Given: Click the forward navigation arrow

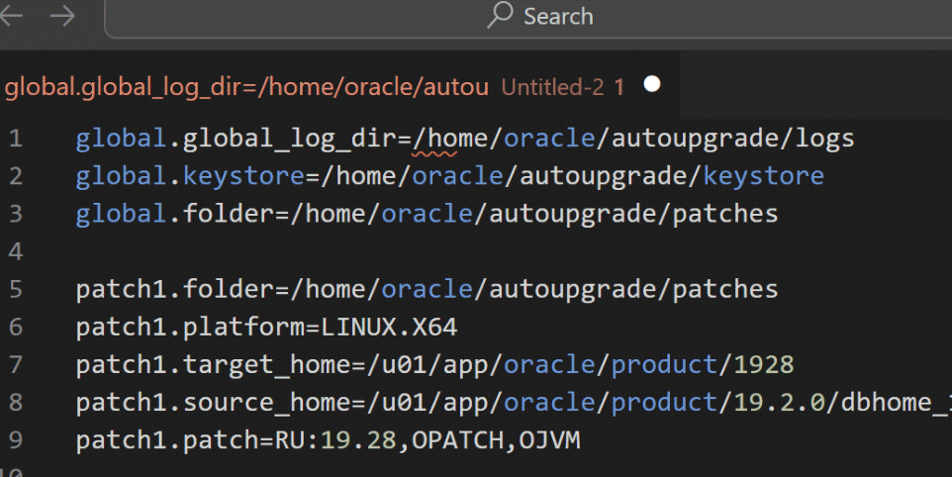Looking at the screenshot, I should 62,15.
